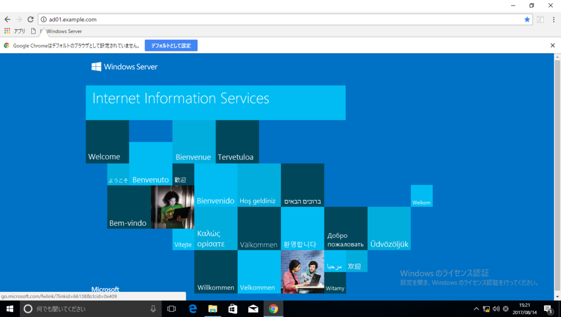This screenshot has width=561, height=317.
Task: Open the IIS Windows Server bookmark
Action: pos(56,31)
